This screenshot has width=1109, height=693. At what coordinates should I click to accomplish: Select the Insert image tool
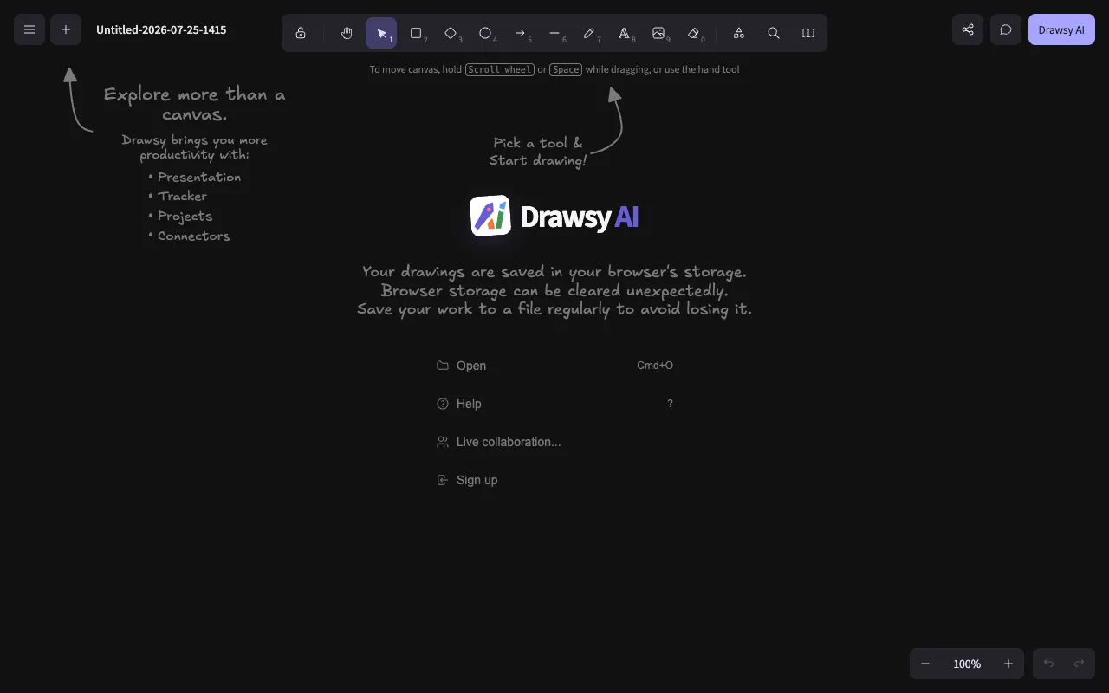click(658, 33)
